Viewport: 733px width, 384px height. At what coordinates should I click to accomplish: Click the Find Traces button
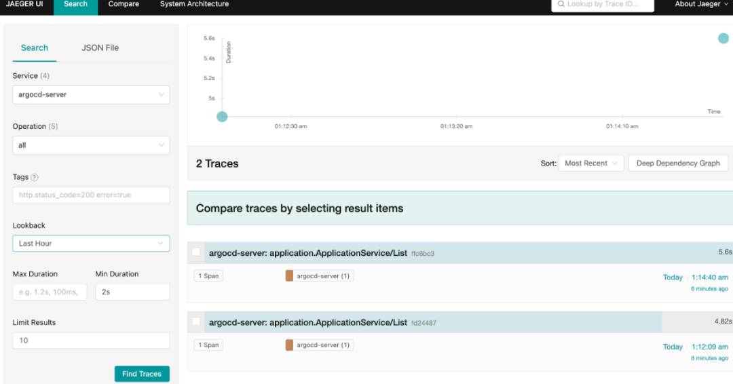[x=142, y=374]
